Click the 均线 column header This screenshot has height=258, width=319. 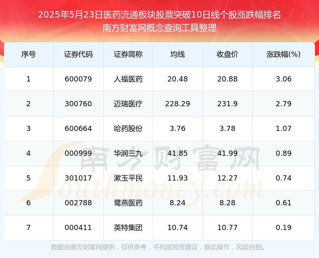[177, 54]
